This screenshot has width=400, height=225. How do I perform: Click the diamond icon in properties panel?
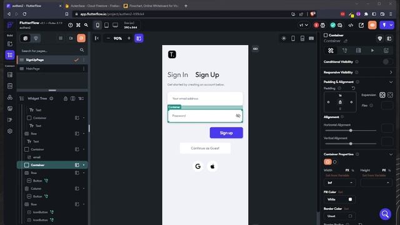coord(380,39)
